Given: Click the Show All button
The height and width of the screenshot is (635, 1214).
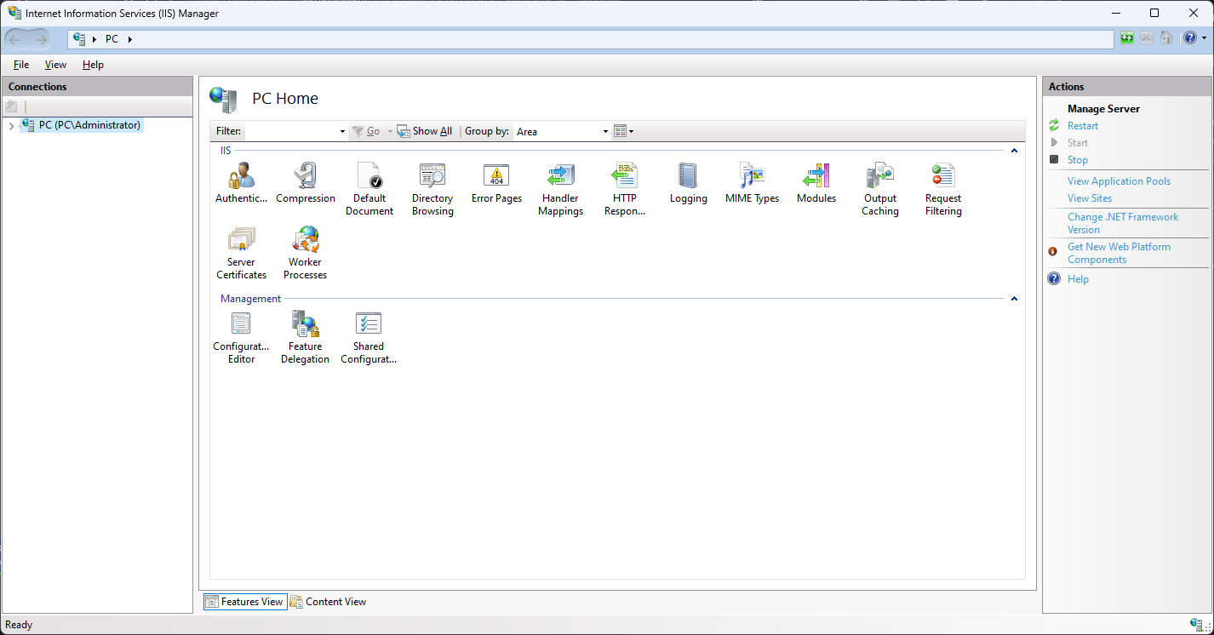Looking at the screenshot, I should tap(425, 131).
